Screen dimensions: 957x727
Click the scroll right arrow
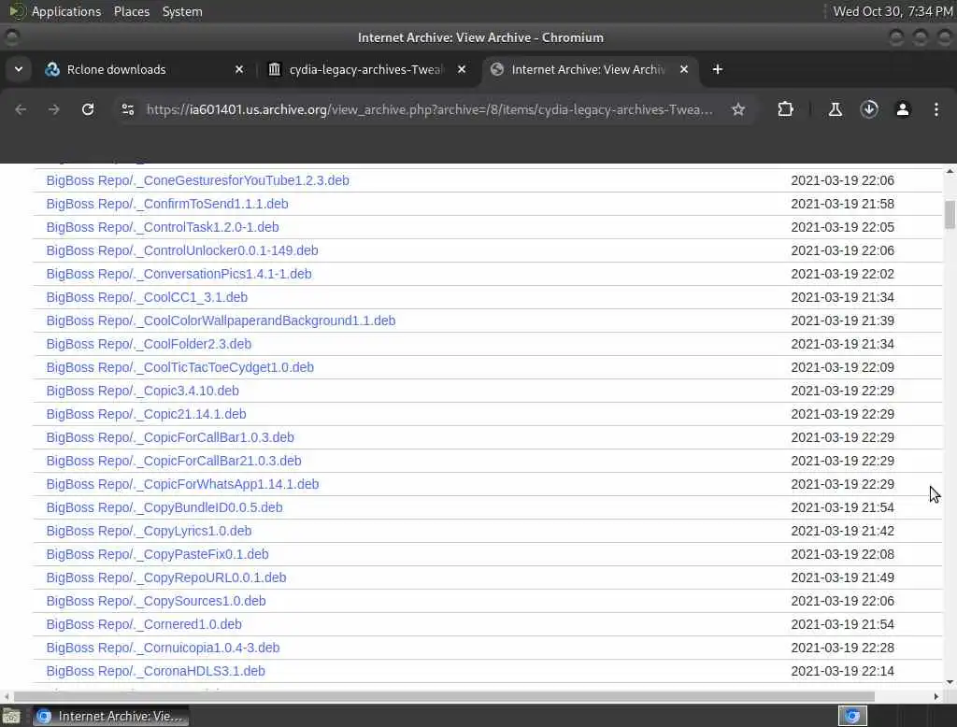click(936, 696)
